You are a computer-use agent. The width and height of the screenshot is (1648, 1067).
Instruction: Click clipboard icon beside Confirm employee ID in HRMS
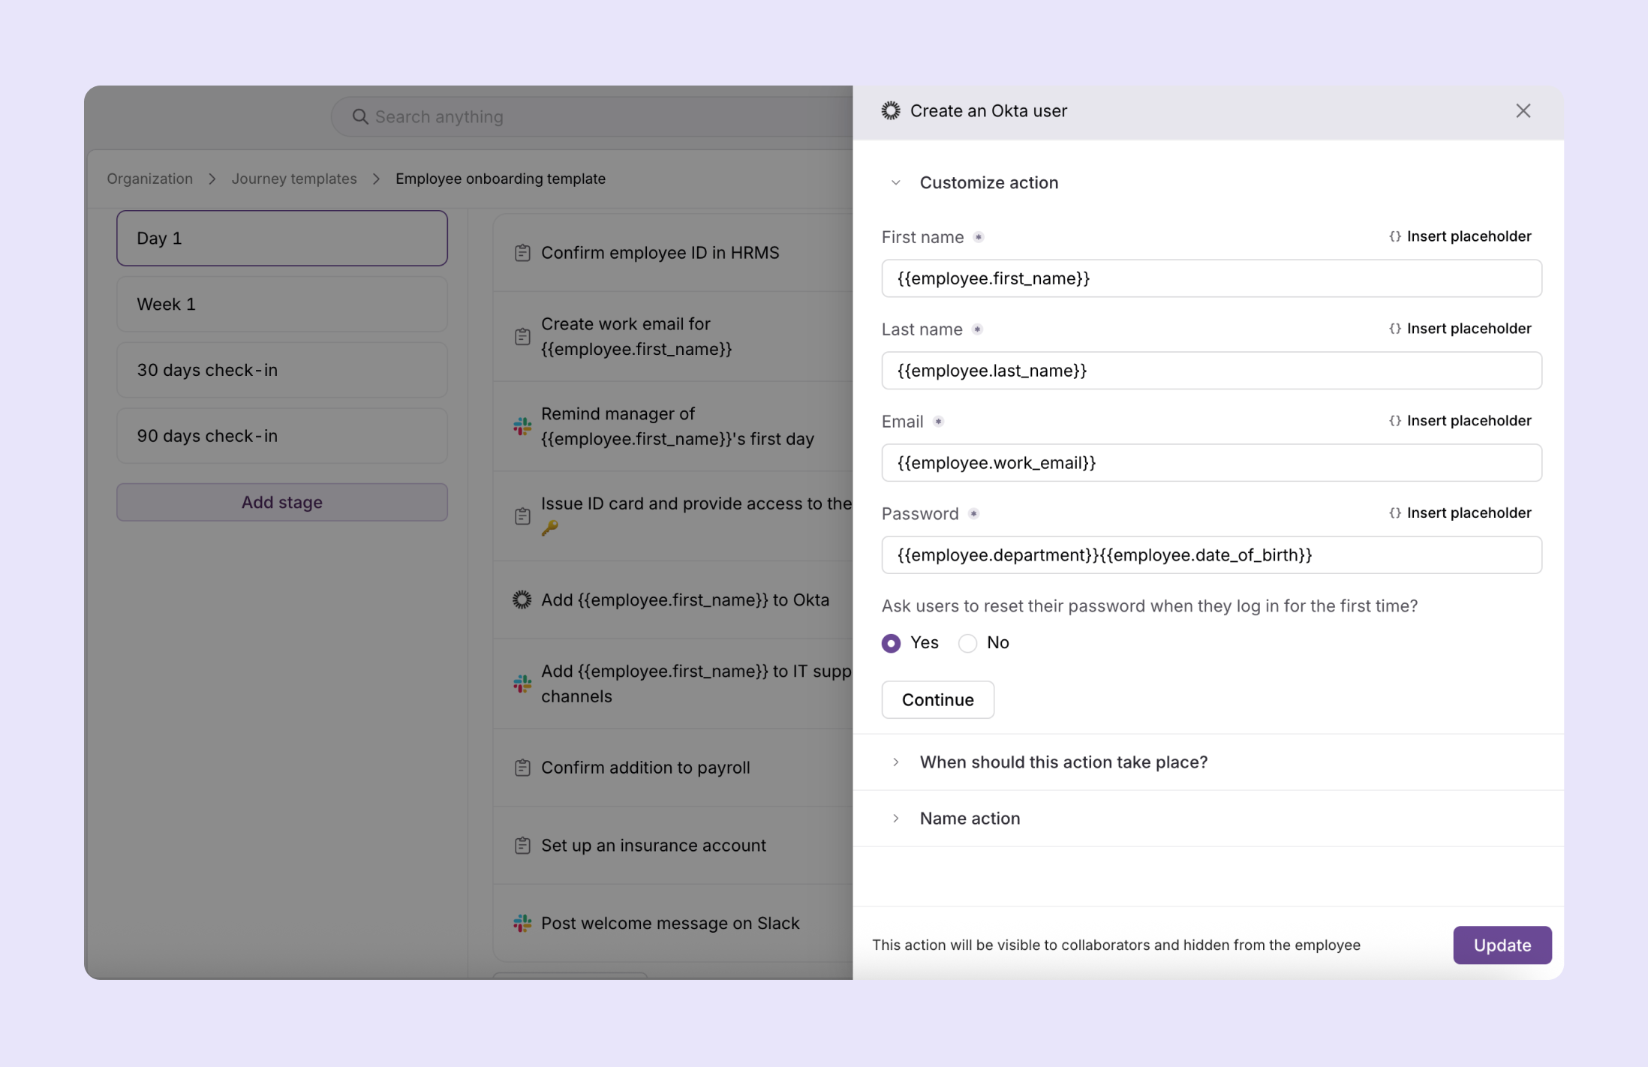pyautogui.click(x=522, y=253)
